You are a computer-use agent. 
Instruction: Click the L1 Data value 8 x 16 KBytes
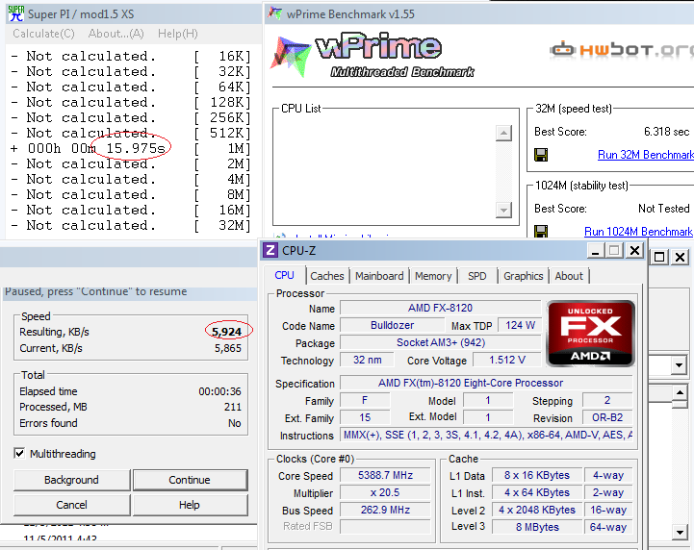point(537,475)
